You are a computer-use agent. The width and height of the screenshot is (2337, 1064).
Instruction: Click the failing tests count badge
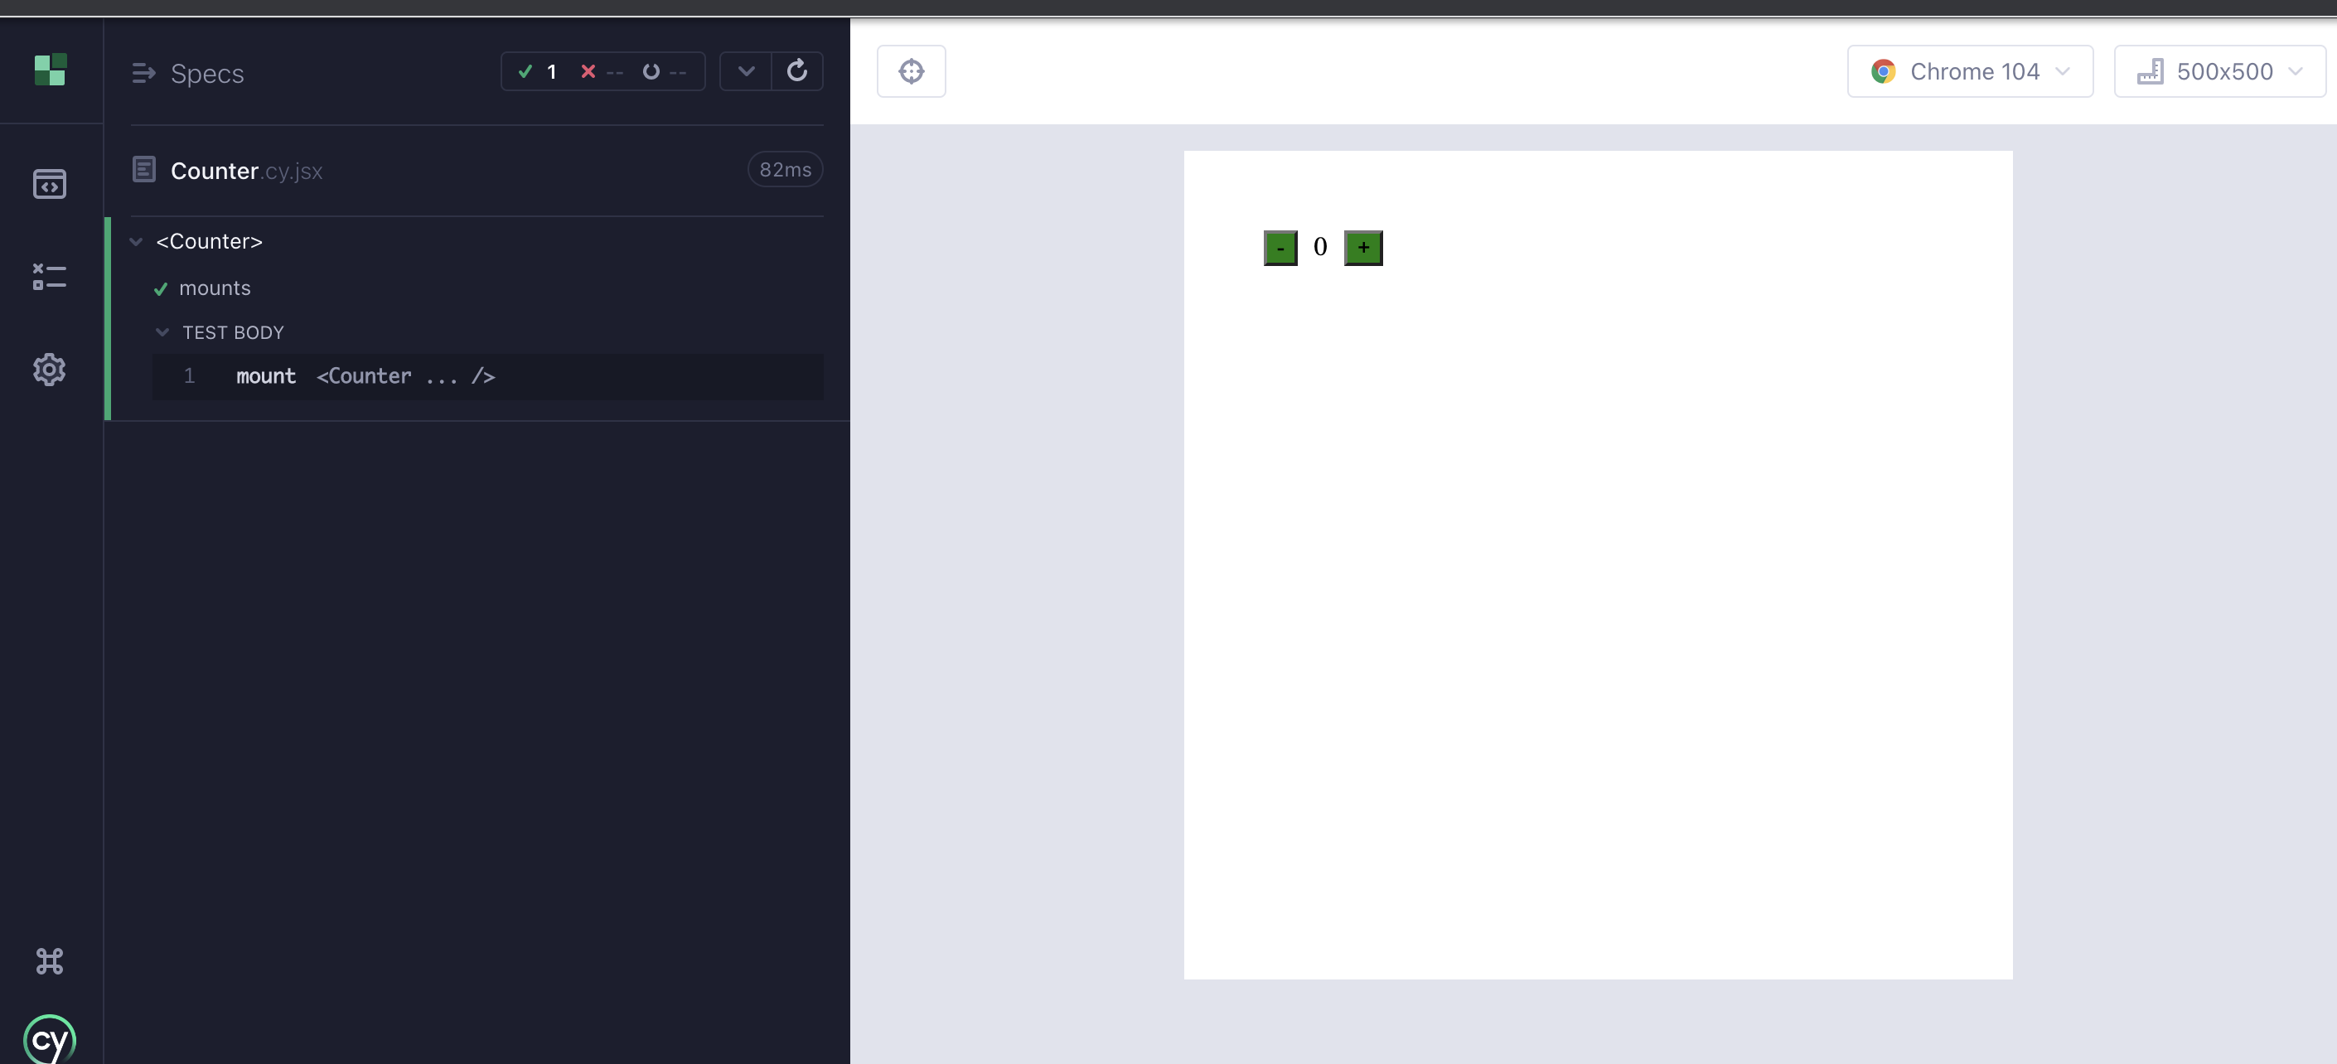(x=602, y=70)
